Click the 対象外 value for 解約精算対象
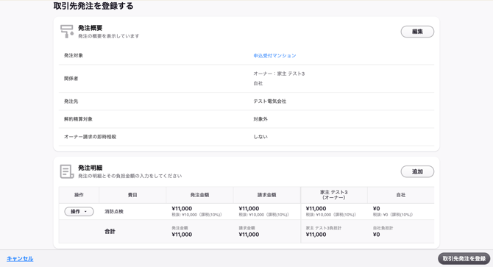Viewport: 493px width, 267px height. 260,119
